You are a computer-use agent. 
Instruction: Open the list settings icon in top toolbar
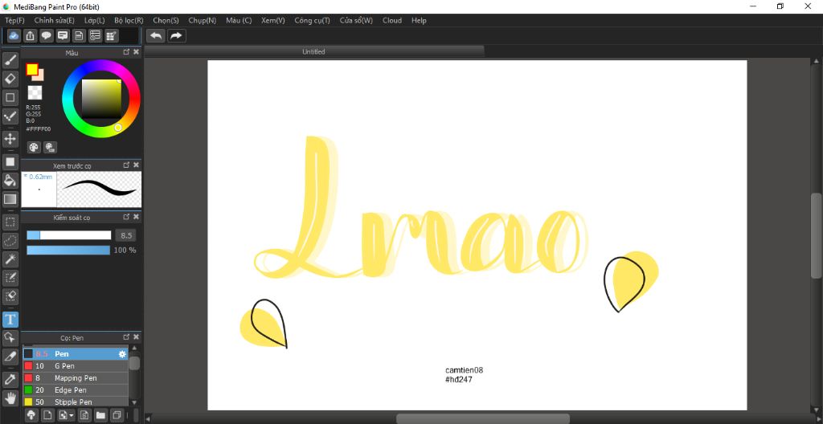click(95, 35)
